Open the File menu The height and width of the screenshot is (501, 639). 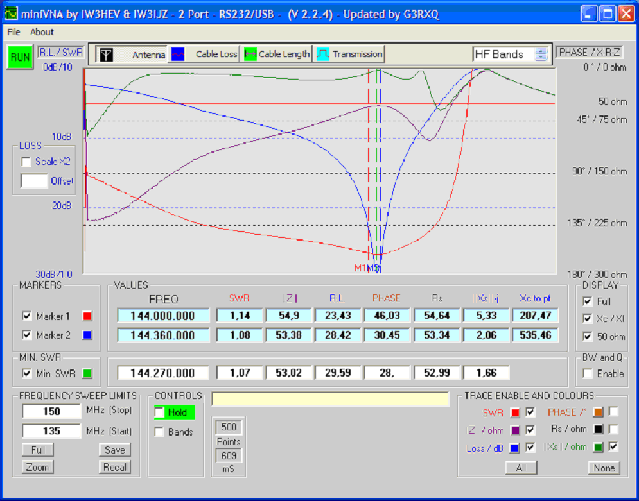click(x=13, y=32)
